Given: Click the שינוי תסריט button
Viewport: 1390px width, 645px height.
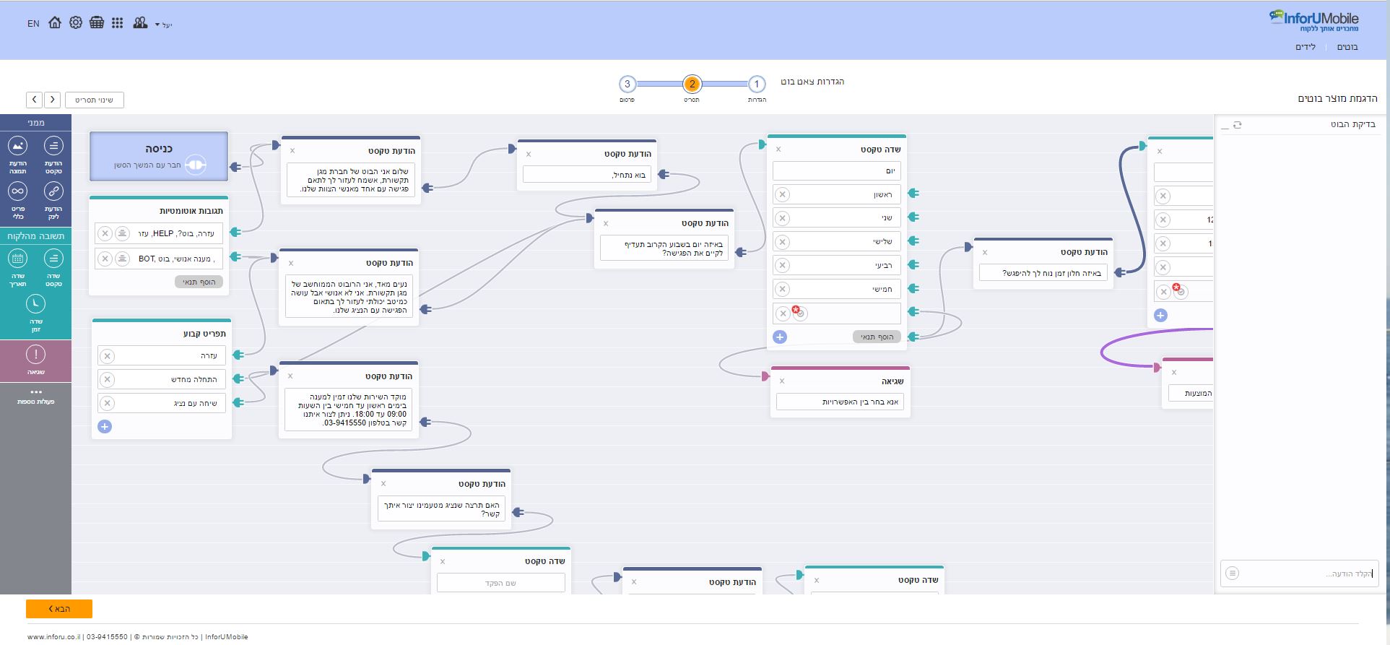Looking at the screenshot, I should [x=95, y=100].
